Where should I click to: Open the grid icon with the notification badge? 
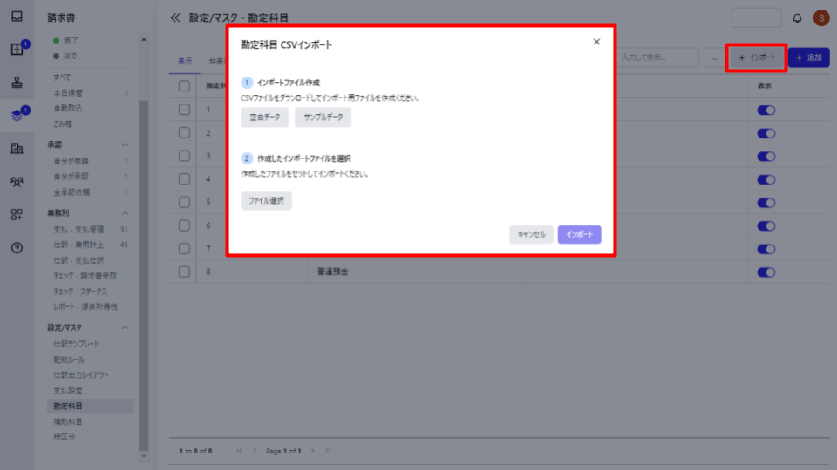[17, 49]
